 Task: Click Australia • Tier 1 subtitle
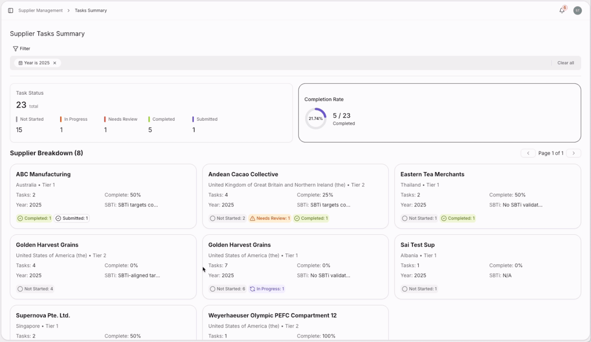pyautogui.click(x=35, y=185)
